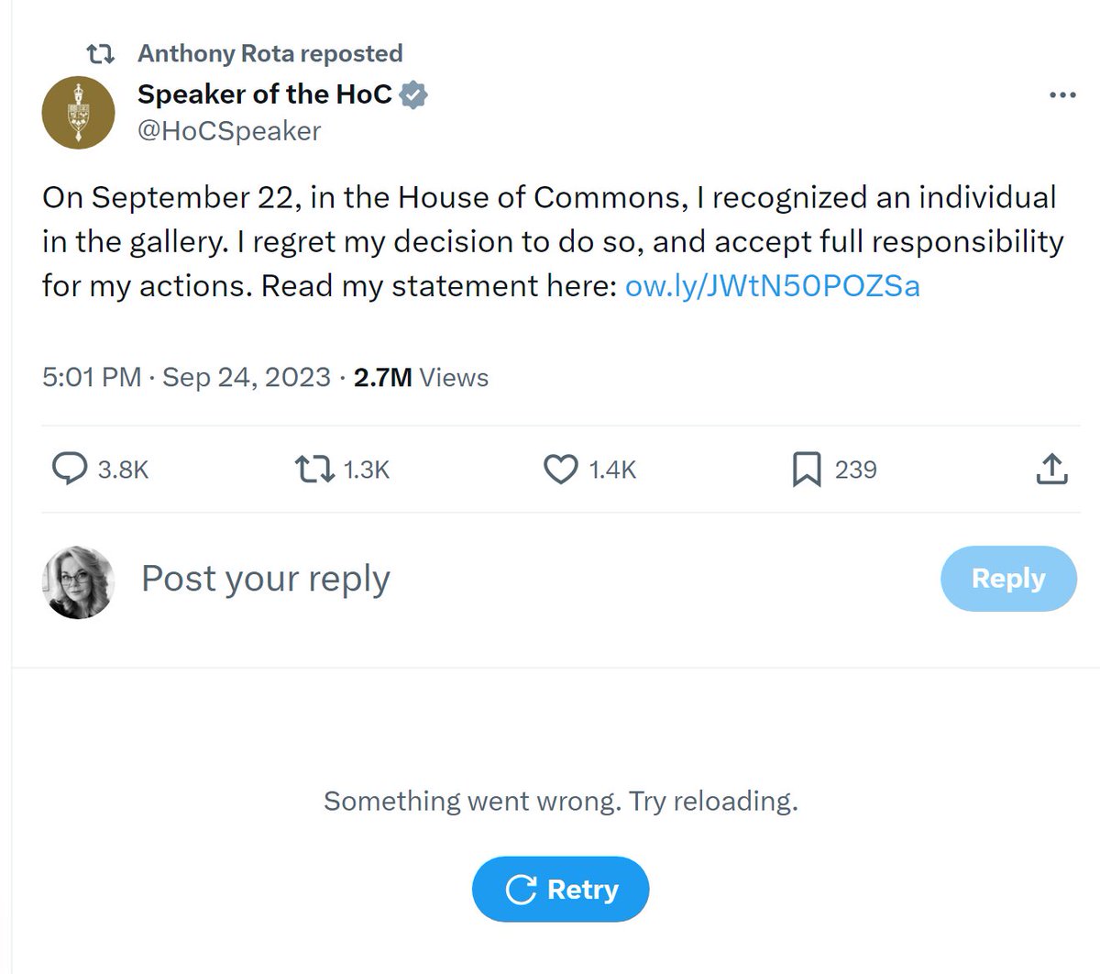The image size is (1100, 974).
Task: Open the three-dot more options menu
Action: (1062, 95)
